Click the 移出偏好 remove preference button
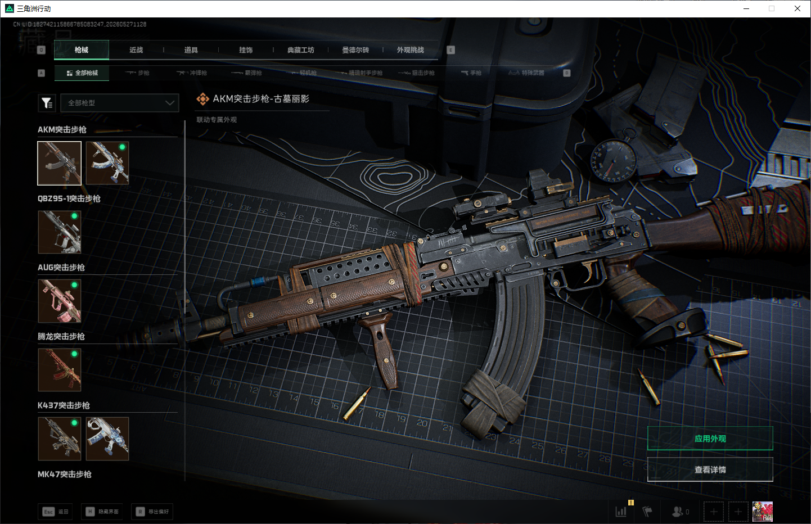This screenshot has height=524, width=811. (152, 512)
